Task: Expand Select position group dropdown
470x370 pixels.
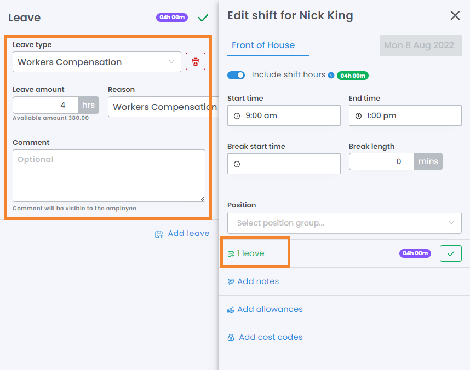Action: [x=344, y=223]
